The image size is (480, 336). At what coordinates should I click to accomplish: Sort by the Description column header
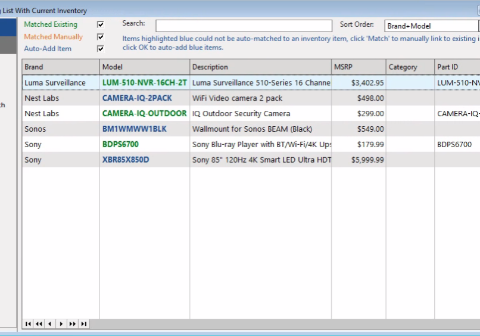click(260, 67)
